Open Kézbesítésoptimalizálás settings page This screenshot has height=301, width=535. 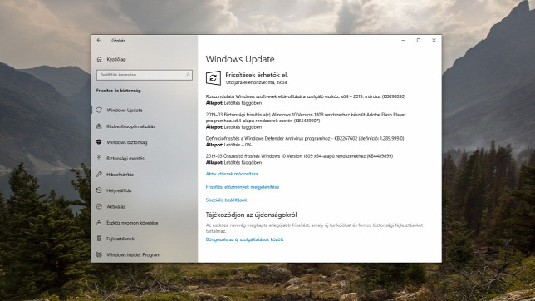[x=131, y=126]
